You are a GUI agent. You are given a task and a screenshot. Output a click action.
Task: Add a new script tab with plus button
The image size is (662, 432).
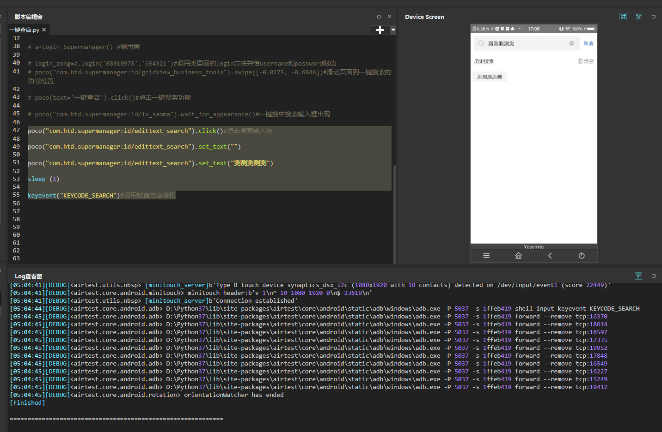[x=380, y=30]
